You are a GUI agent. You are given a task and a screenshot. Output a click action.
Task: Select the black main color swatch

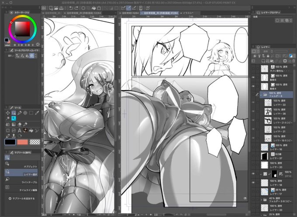tap(10, 142)
